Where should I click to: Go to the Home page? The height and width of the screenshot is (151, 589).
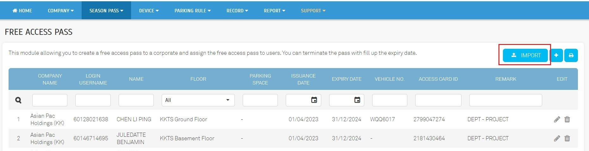tap(22, 10)
